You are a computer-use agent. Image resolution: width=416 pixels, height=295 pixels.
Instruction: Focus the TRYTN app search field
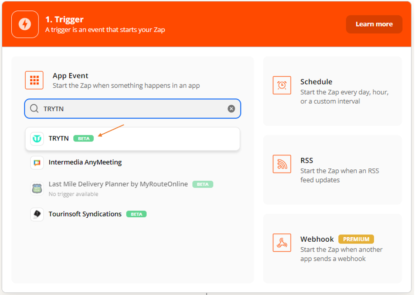(132, 109)
